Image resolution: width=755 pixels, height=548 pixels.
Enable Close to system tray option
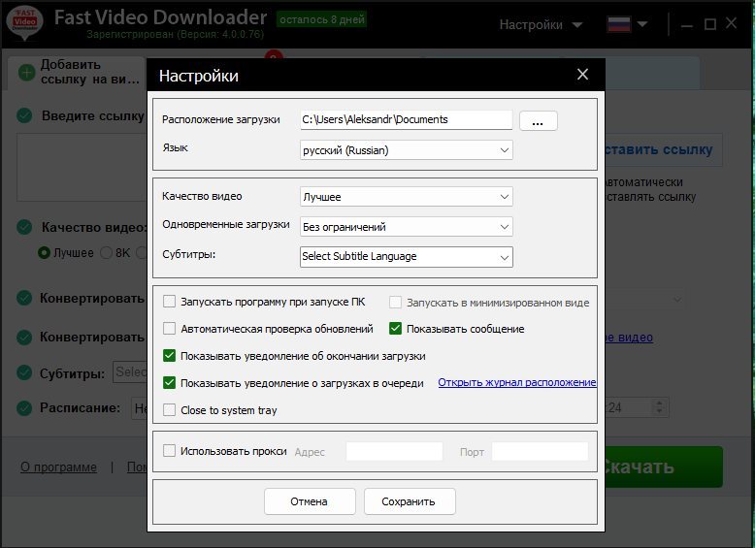[x=170, y=410]
